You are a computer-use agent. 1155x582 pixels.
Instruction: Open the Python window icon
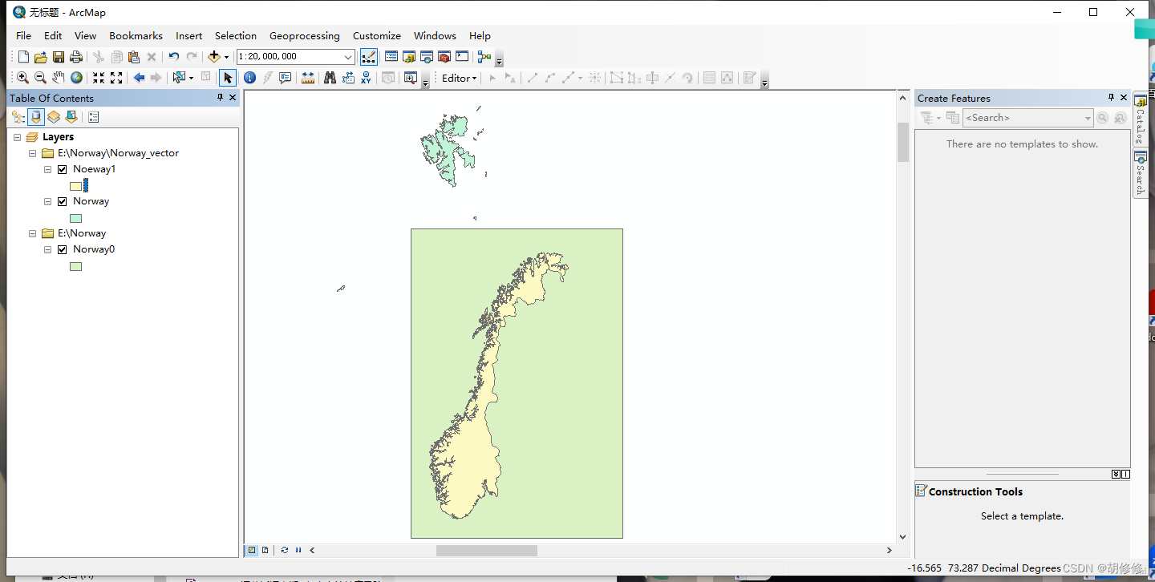(462, 57)
